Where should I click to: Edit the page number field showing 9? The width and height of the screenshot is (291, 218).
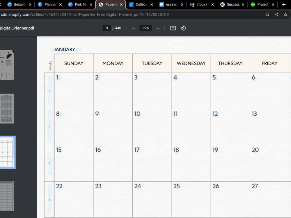pyautogui.click(x=107, y=28)
